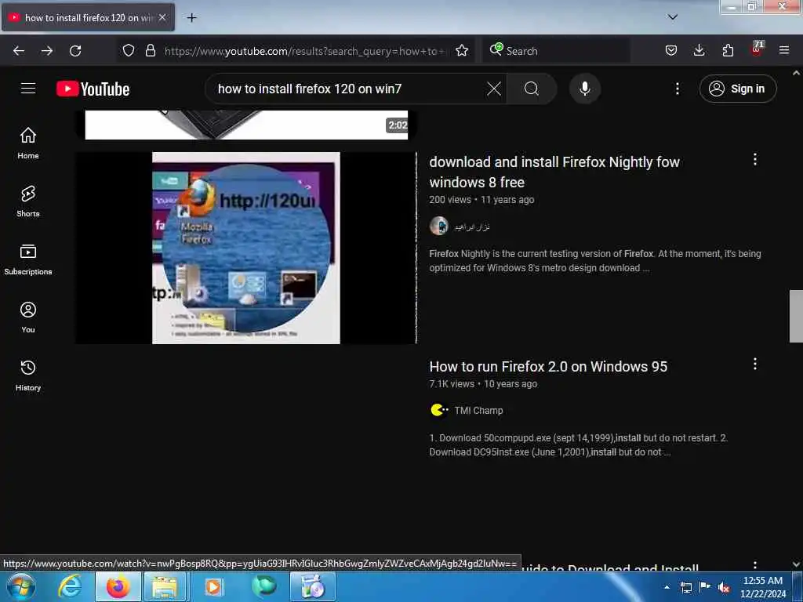Show hidden system tray icons
Viewport: 803px width, 602px height.
(x=667, y=586)
